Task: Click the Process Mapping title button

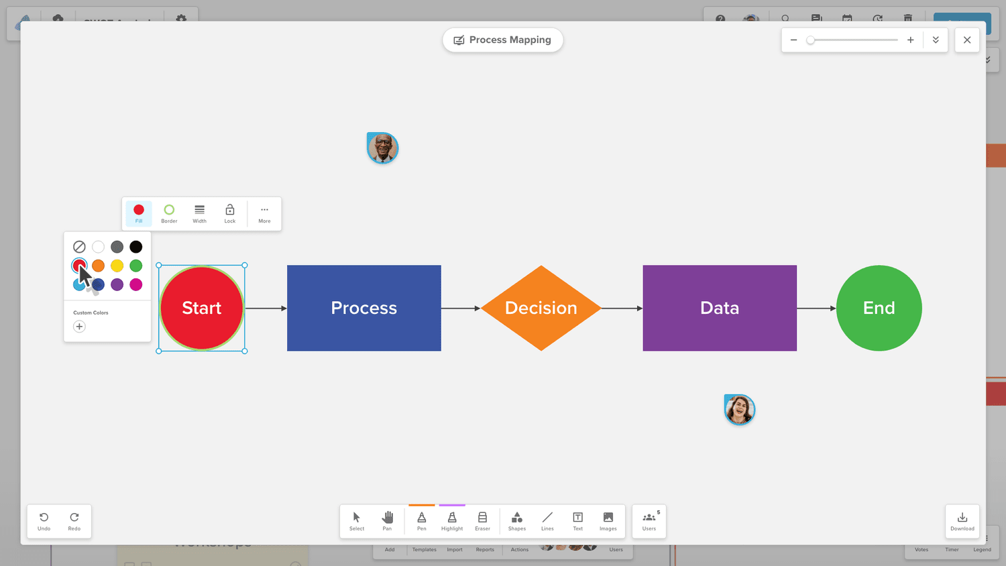Action: [x=502, y=40]
